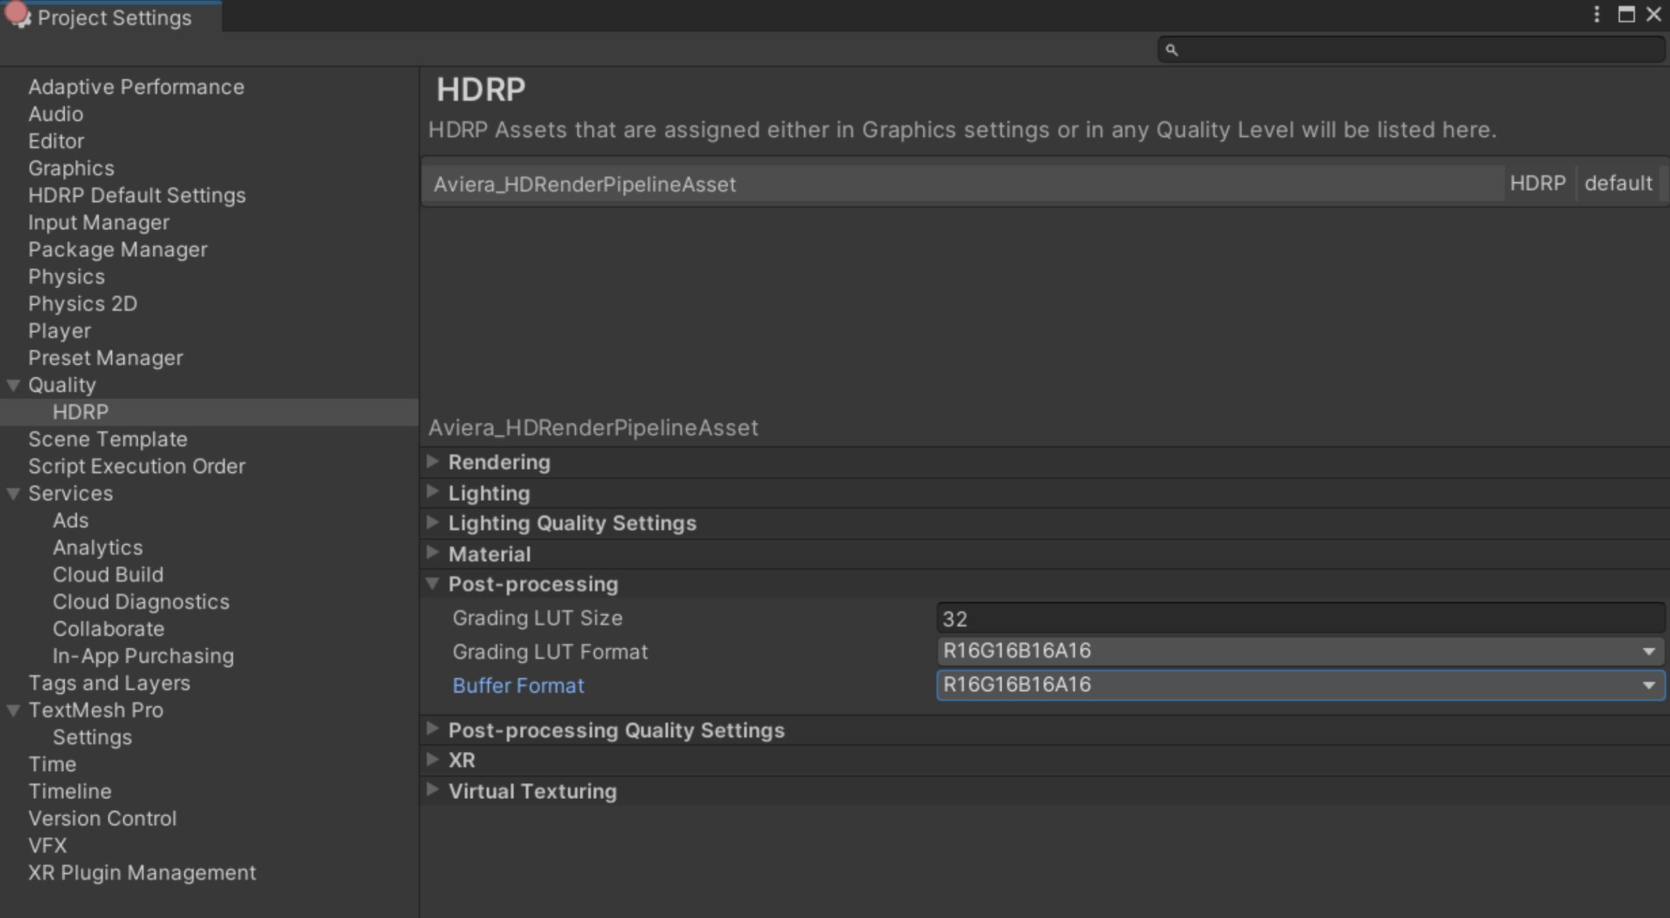
Task: Collapse the Services section triangle
Action: point(12,493)
